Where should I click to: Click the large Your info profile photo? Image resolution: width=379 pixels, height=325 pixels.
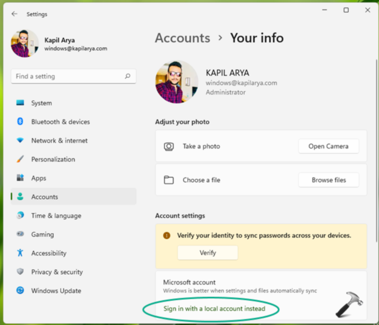pos(177,82)
